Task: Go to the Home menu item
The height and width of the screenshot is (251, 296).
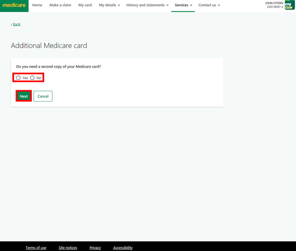Action: (37, 5)
